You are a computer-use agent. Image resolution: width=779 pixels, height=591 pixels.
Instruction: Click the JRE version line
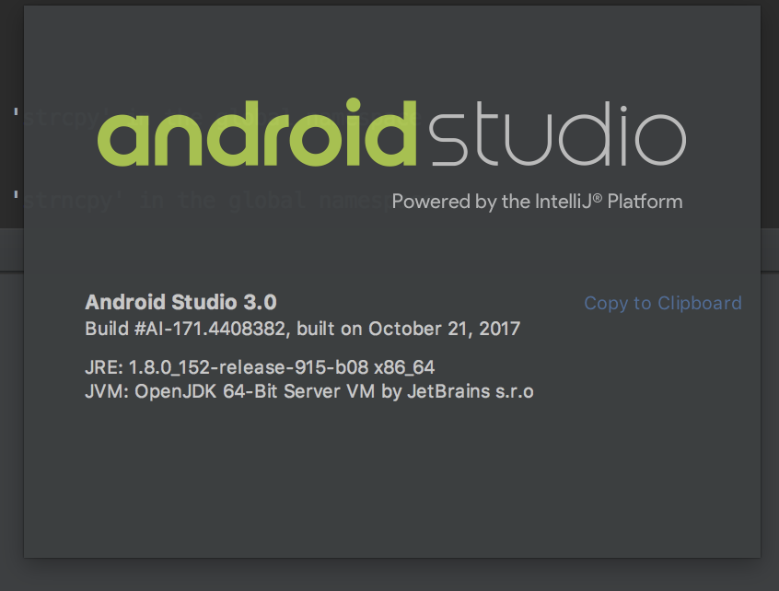point(260,367)
